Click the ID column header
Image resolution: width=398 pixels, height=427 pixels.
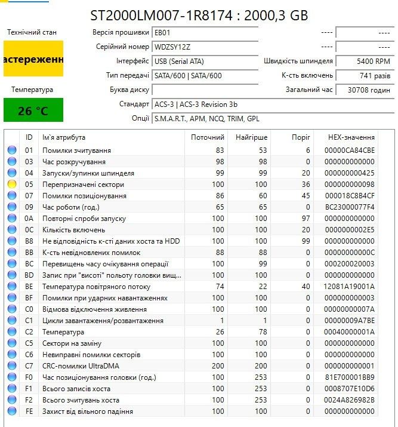(29, 137)
